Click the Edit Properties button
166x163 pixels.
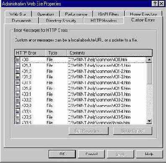pyautogui.click(x=88, y=131)
